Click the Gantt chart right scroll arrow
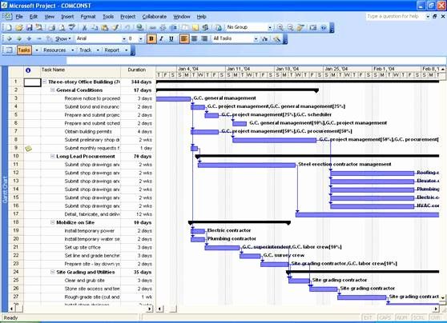 [436, 309]
